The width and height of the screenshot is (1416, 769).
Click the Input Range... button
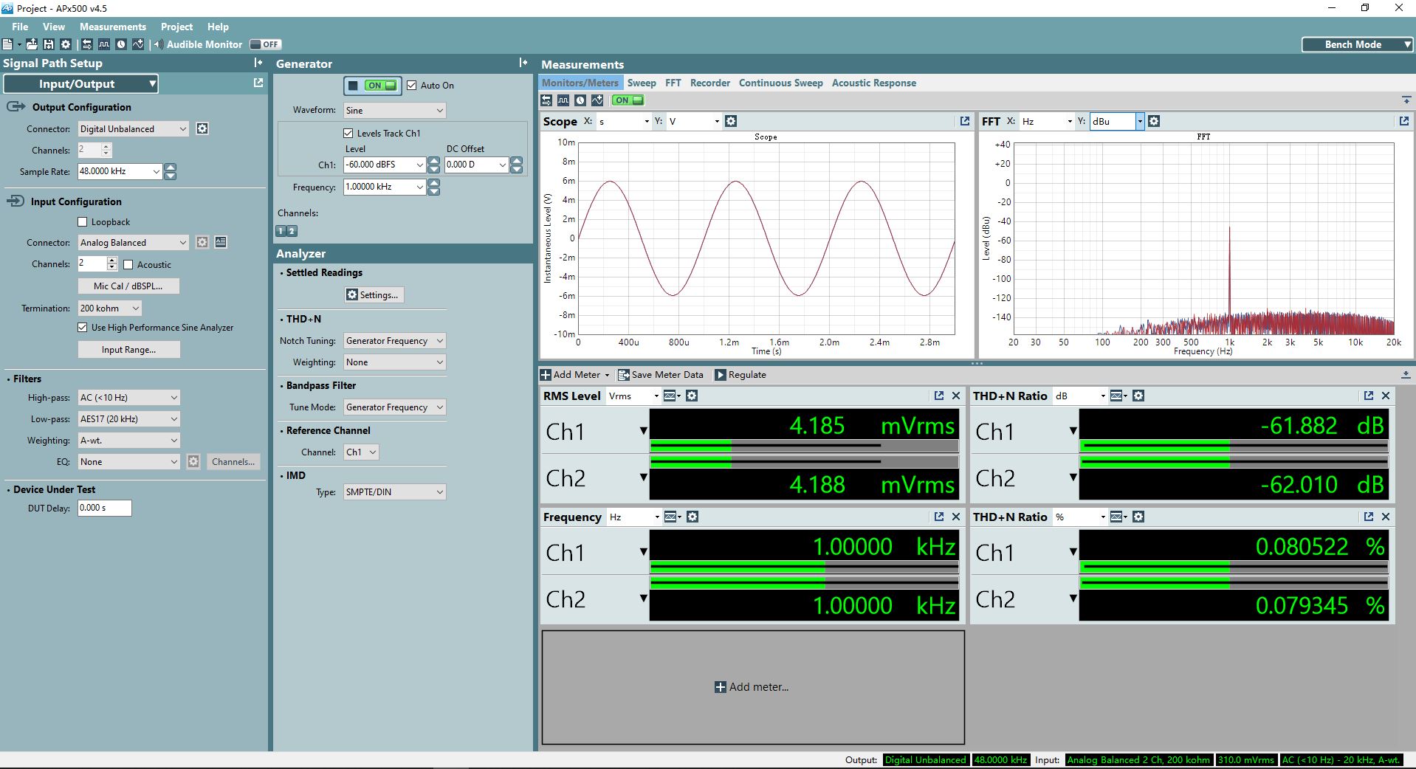pos(129,350)
